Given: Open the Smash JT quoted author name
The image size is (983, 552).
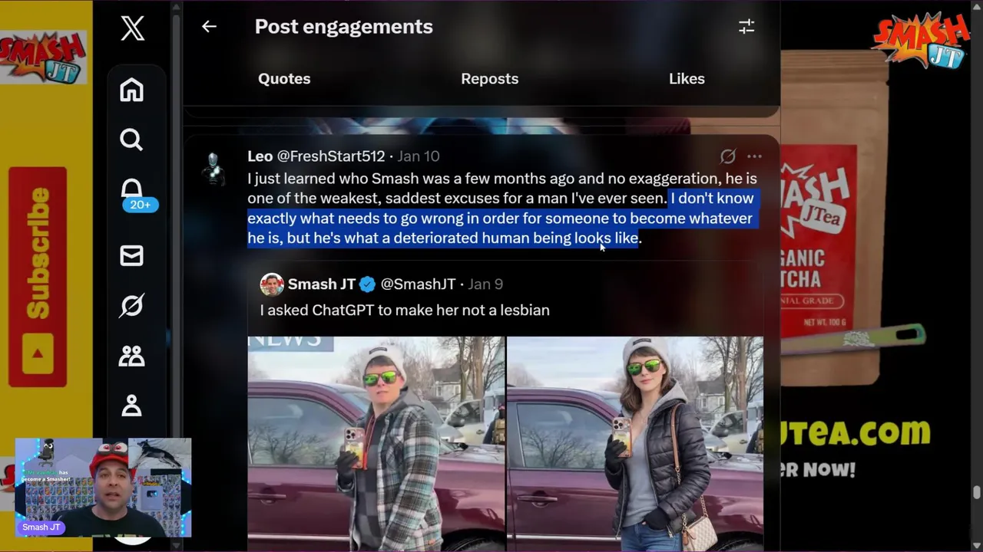Looking at the screenshot, I should [321, 284].
